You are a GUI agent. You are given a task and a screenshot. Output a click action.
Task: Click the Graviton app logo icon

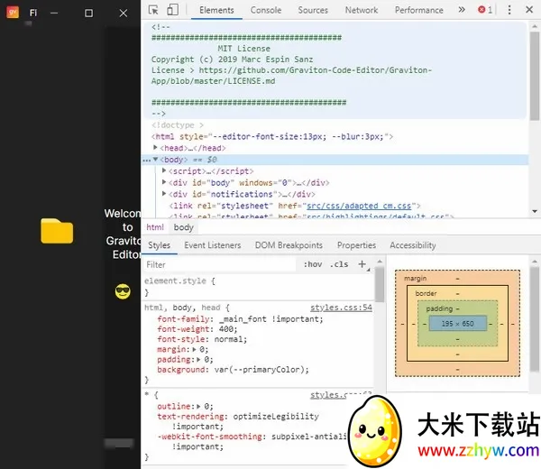[13, 13]
